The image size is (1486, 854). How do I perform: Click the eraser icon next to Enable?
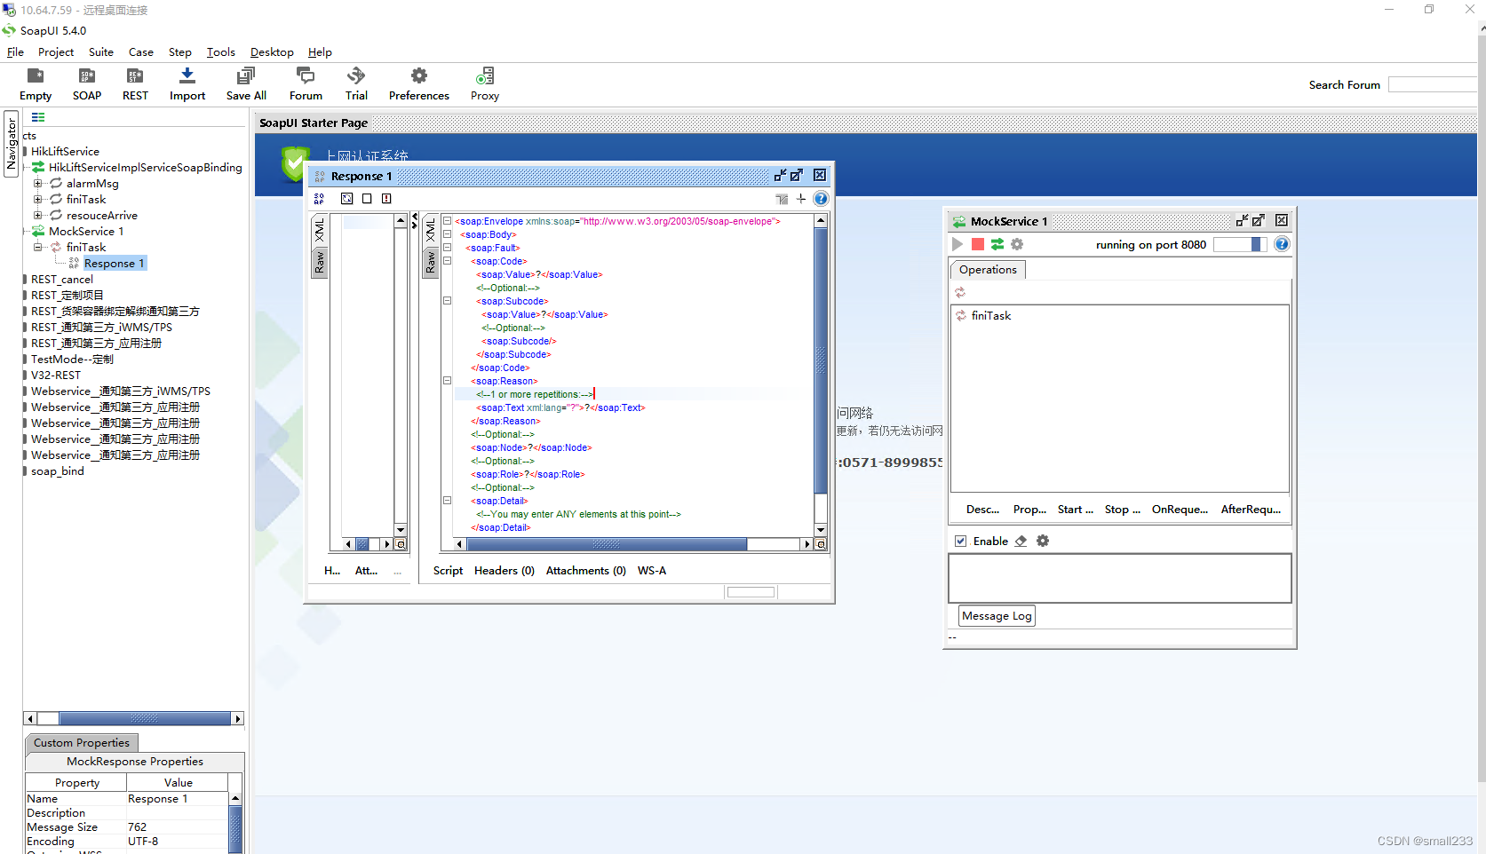[x=1021, y=541]
